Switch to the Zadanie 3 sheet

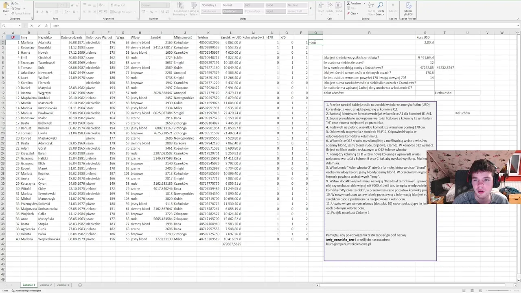tap(63, 285)
